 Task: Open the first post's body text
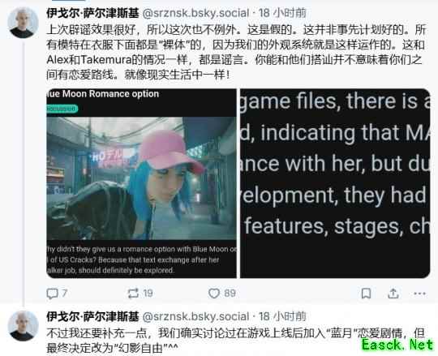tap(236, 52)
